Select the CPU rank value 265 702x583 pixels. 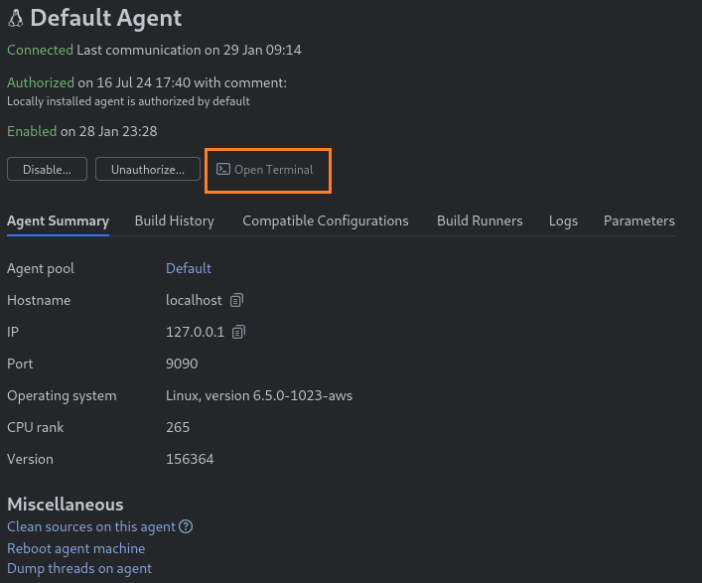[178, 427]
